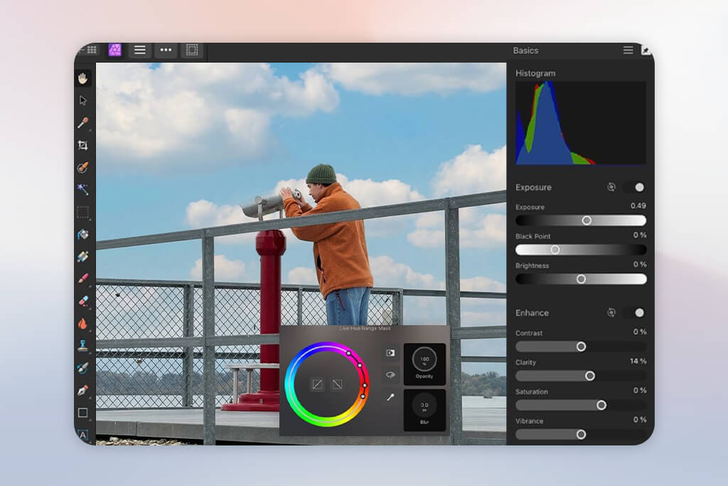This screenshot has width=728, height=486.
Task: Click the Live Hue Range Mask title
Action: click(365, 329)
